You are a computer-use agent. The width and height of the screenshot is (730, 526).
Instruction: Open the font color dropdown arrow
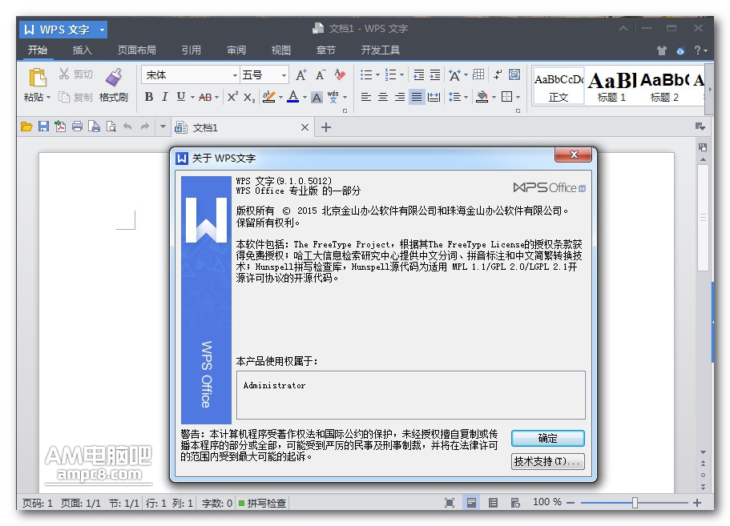(x=305, y=97)
